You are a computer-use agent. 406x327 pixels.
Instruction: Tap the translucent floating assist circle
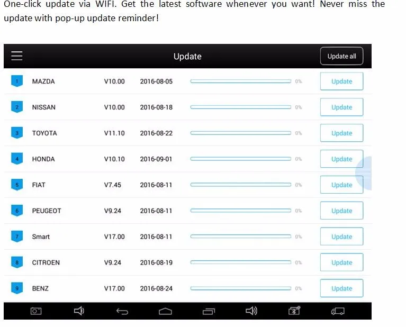364,173
